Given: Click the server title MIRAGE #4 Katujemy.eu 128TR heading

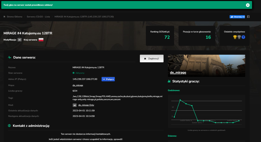Looking at the screenshot, I should point(28,33).
